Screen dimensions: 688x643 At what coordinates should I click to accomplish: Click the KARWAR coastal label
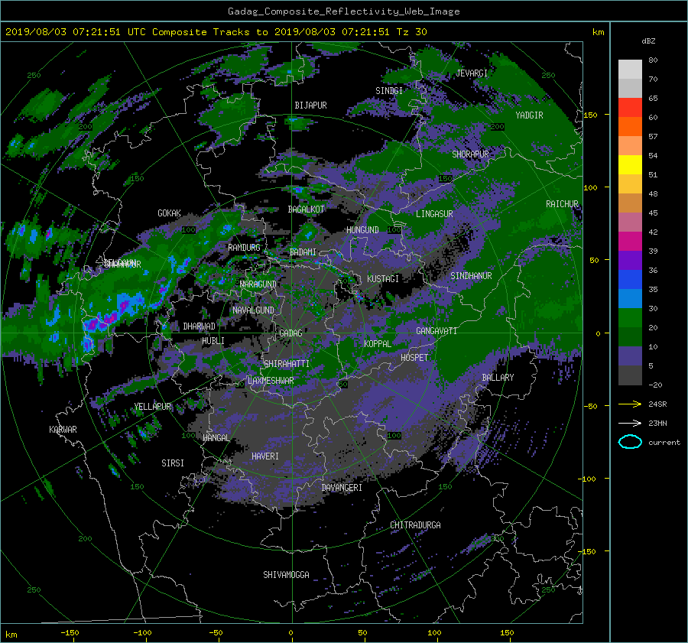click(x=63, y=430)
